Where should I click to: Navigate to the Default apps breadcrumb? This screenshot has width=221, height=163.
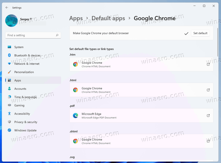click(x=108, y=18)
